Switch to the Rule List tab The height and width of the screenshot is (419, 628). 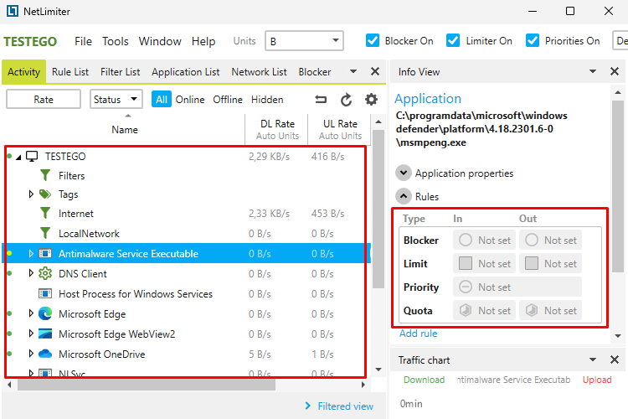point(70,72)
